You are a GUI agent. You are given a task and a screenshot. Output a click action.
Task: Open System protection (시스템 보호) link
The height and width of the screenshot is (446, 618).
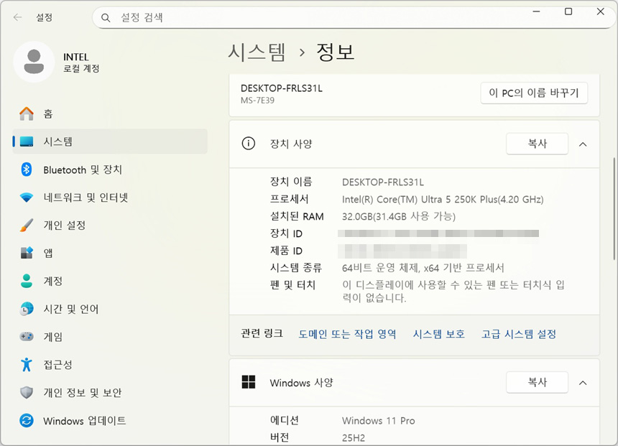click(x=438, y=334)
